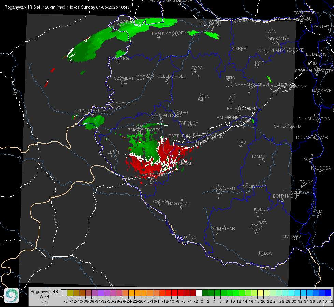This screenshot has height=307, width=334.
Task: Choose the deep blue swatch between 40 and 42
Action: 328,293
